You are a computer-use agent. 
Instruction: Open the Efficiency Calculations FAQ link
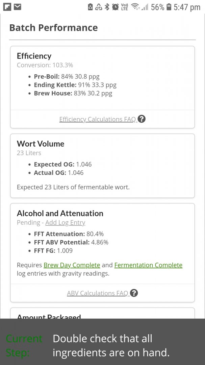point(98,119)
